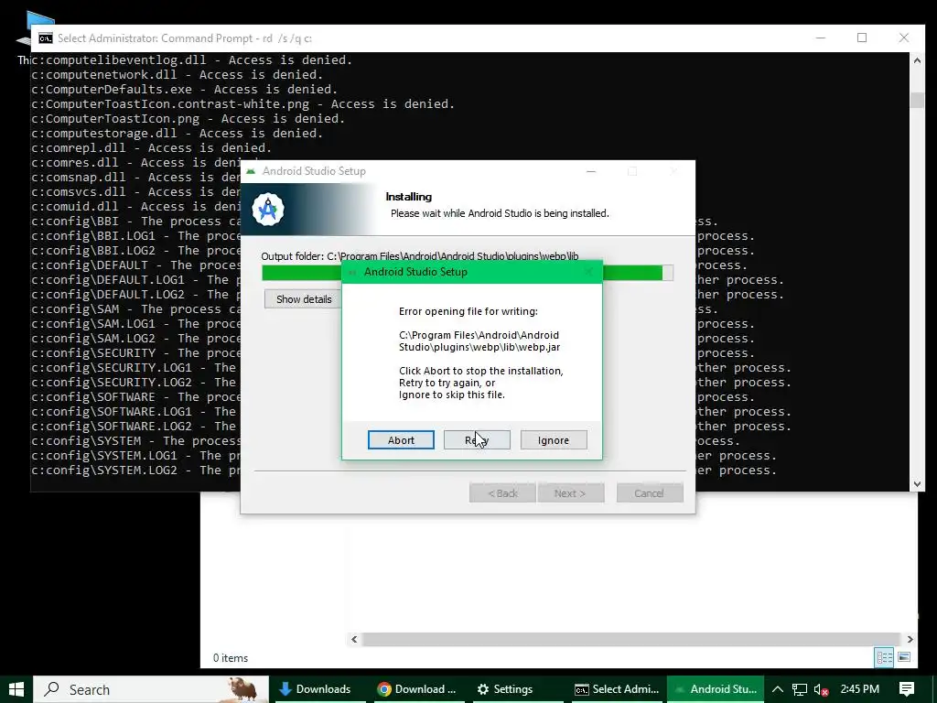Maximize the Command Prompt window

tap(862, 38)
